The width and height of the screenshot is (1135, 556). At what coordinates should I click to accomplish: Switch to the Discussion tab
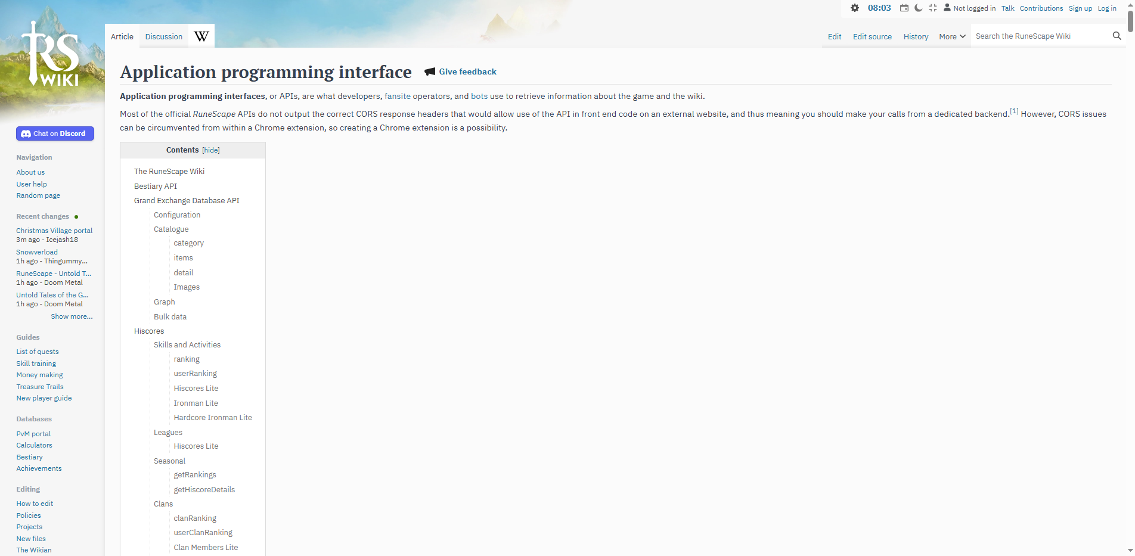[x=163, y=36]
